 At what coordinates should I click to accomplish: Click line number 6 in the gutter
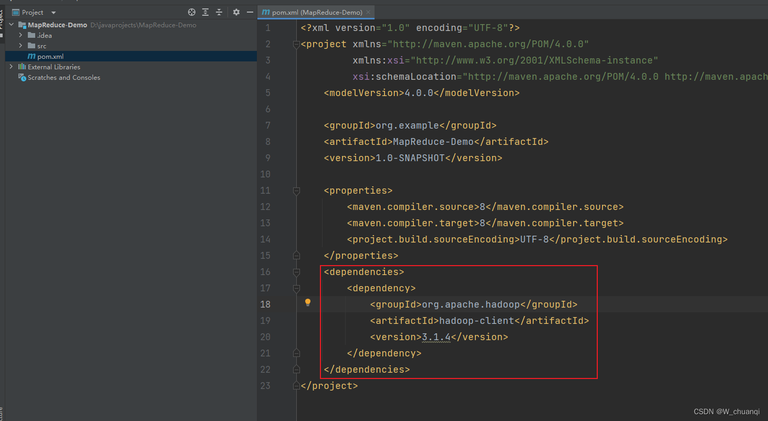tap(268, 109)
